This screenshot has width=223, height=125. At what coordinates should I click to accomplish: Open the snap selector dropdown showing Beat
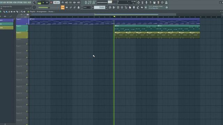coord(87,7)
